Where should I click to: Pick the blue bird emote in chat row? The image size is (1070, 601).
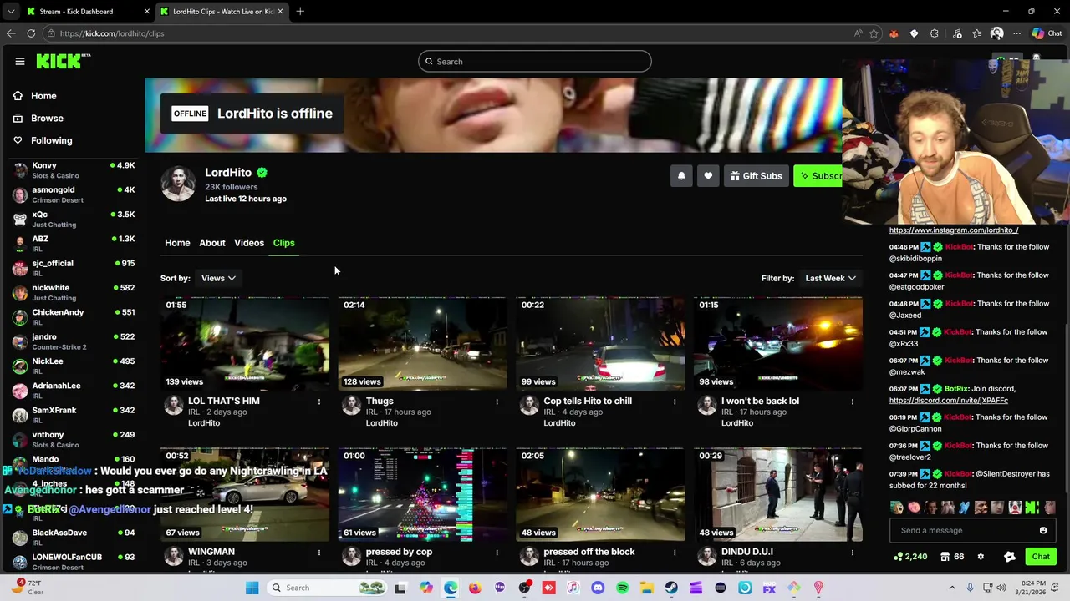click(965, 508)
